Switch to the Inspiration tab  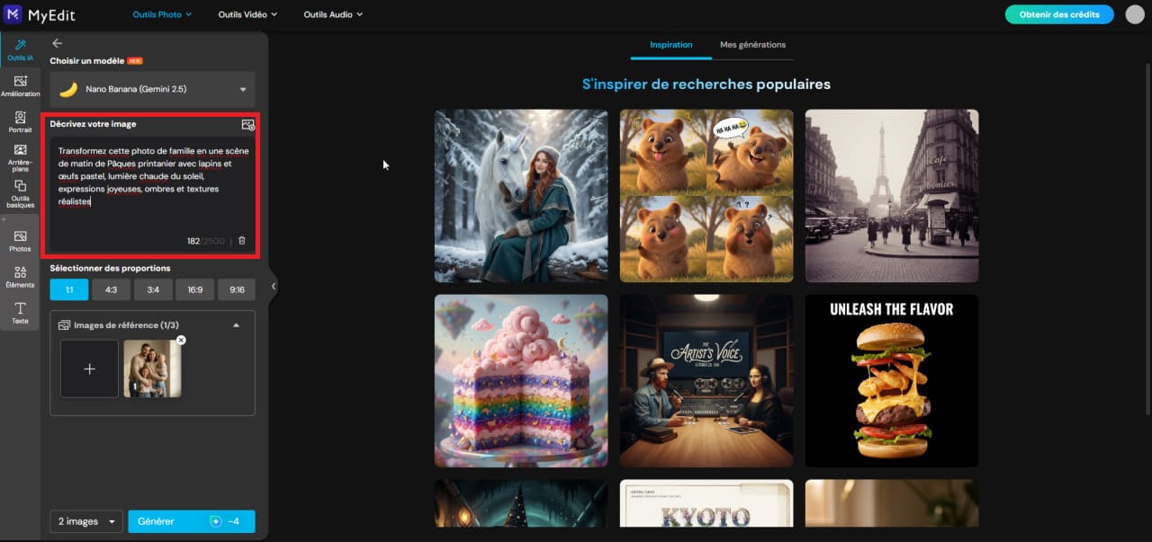(x=671, y=45)
